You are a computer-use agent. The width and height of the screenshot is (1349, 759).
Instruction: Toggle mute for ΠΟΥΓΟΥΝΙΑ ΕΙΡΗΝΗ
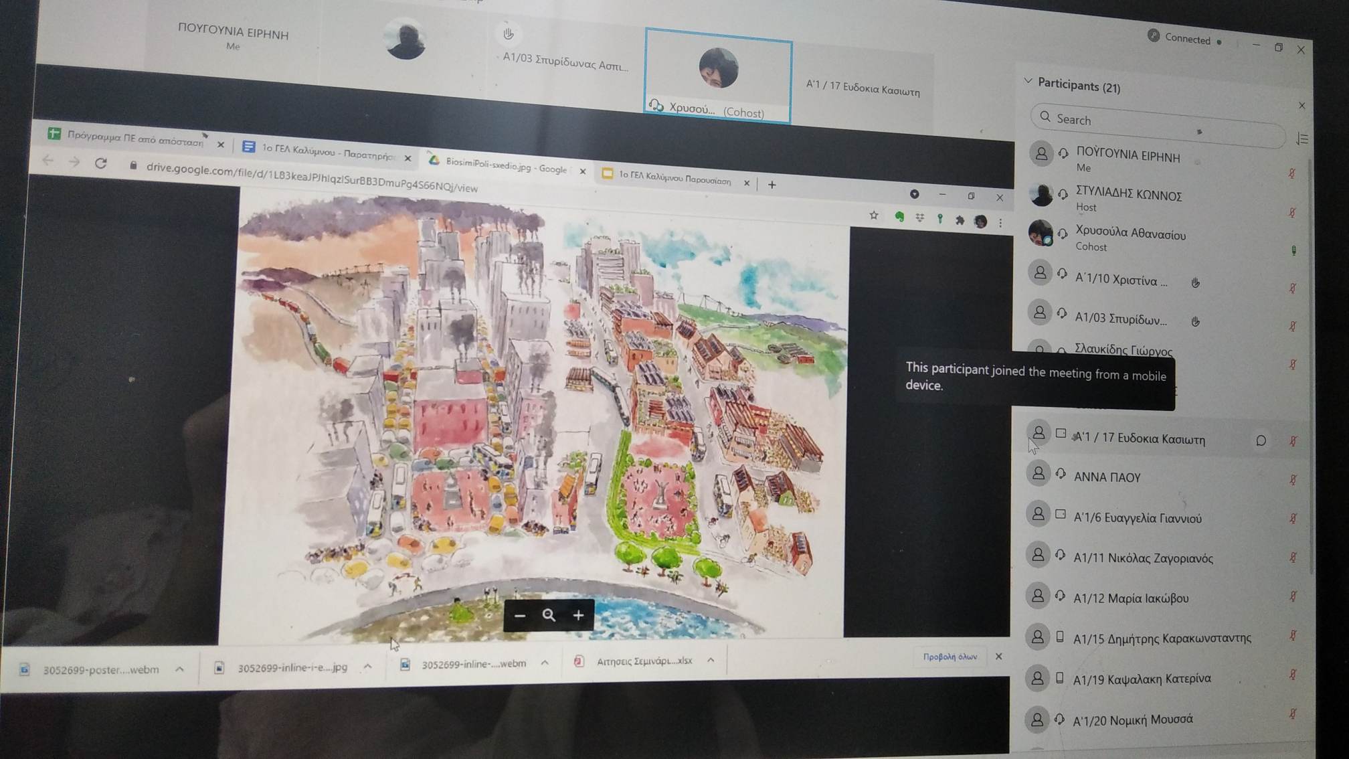tap(1292, 173)
